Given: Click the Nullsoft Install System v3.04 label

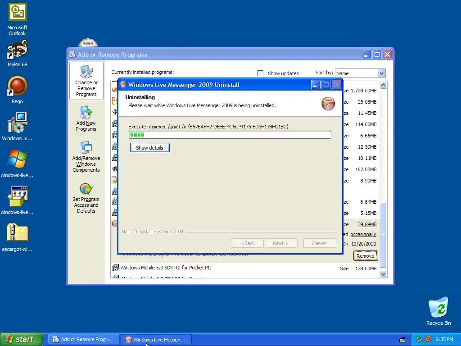Looking at the screenshot, I should (x=152, y=232).
